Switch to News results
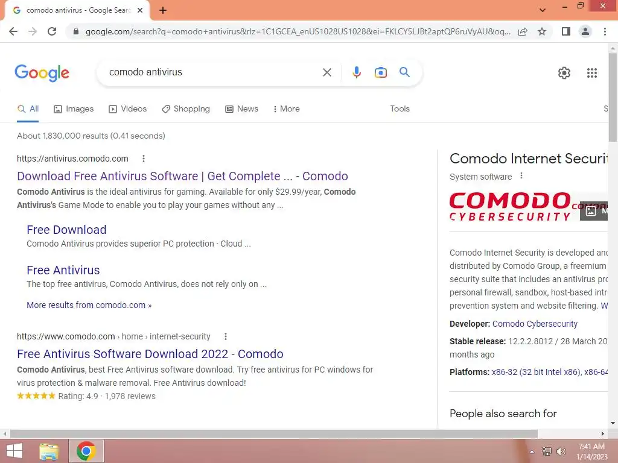The height and width of the screenshot is (463, 618). coord(241,109)
